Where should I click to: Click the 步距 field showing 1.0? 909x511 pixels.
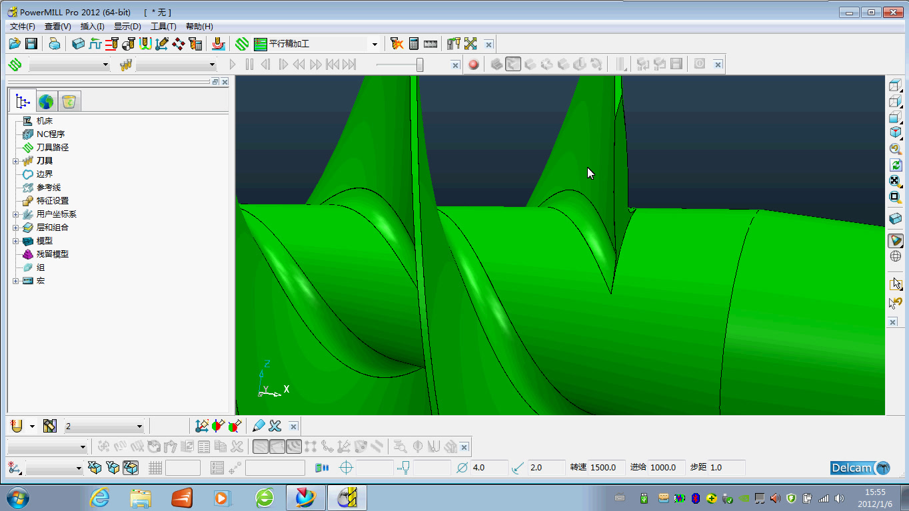726,467
